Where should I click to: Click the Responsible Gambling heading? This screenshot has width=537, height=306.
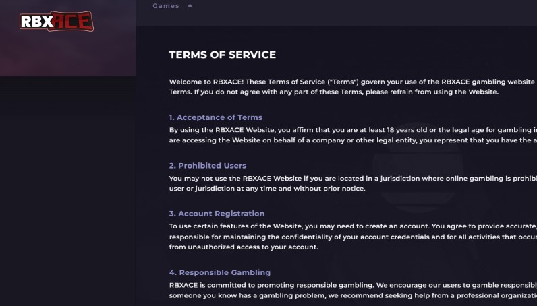pyautogui.click(x=220, y=272)
